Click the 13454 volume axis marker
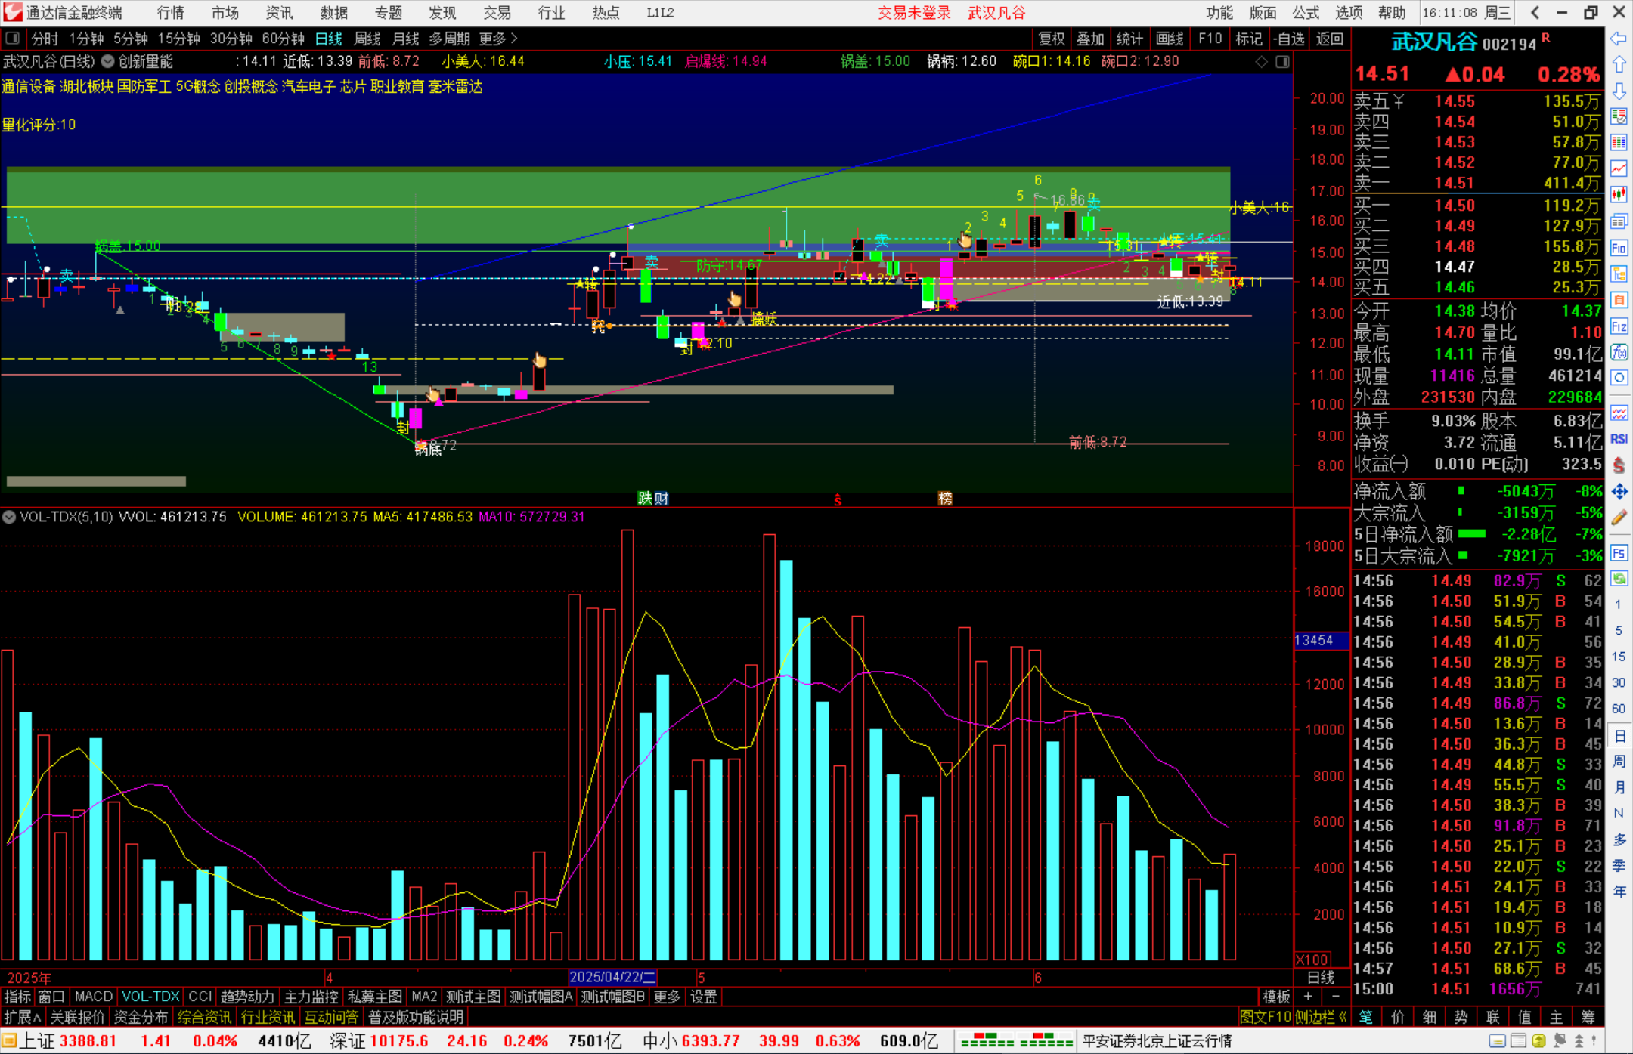The image size is (1633, 1054). tap(1321, 641)
